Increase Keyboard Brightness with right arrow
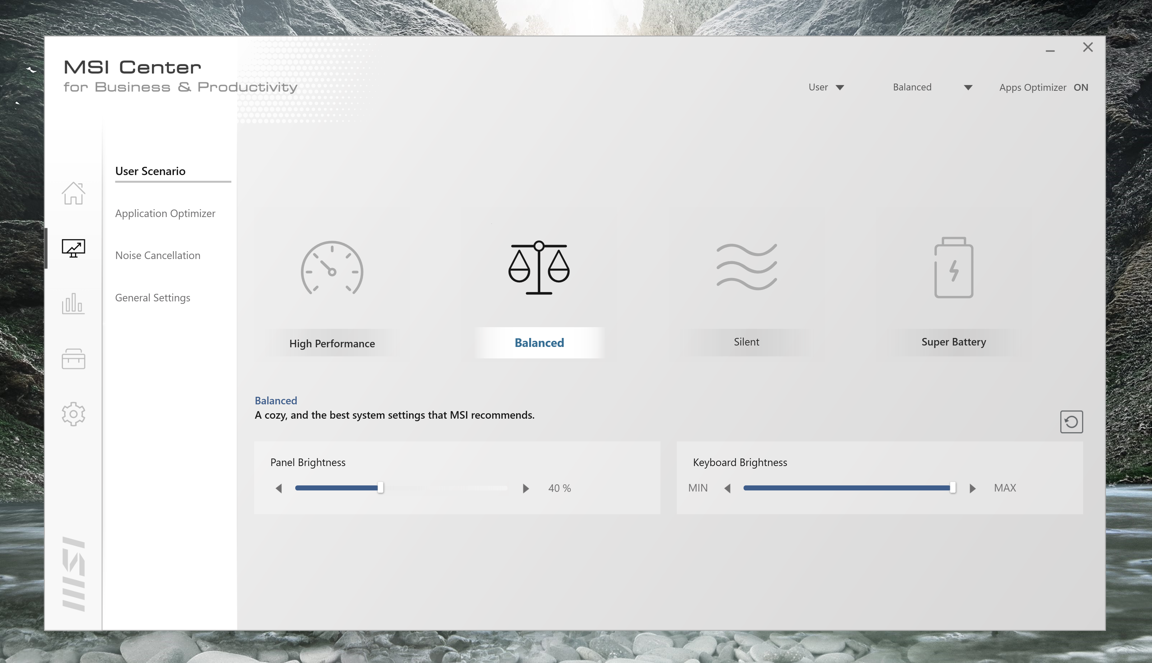1152x663 pixels. pos(972,488)
